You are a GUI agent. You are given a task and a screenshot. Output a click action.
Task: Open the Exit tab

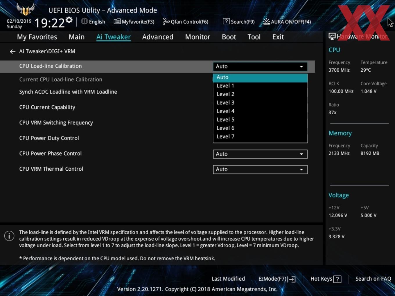[x=278, y=37]
